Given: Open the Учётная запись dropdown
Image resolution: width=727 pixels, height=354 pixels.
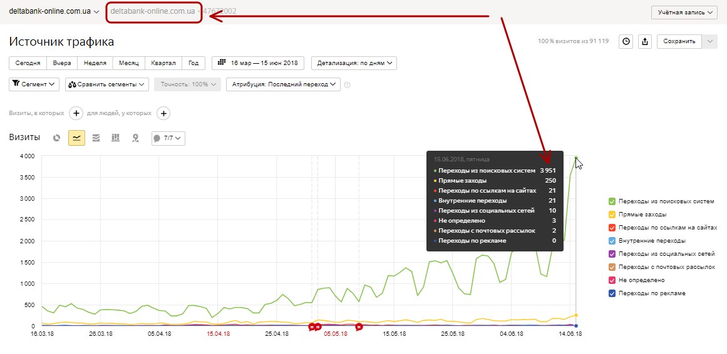Looking at the screenshot, I should point(684,13).
